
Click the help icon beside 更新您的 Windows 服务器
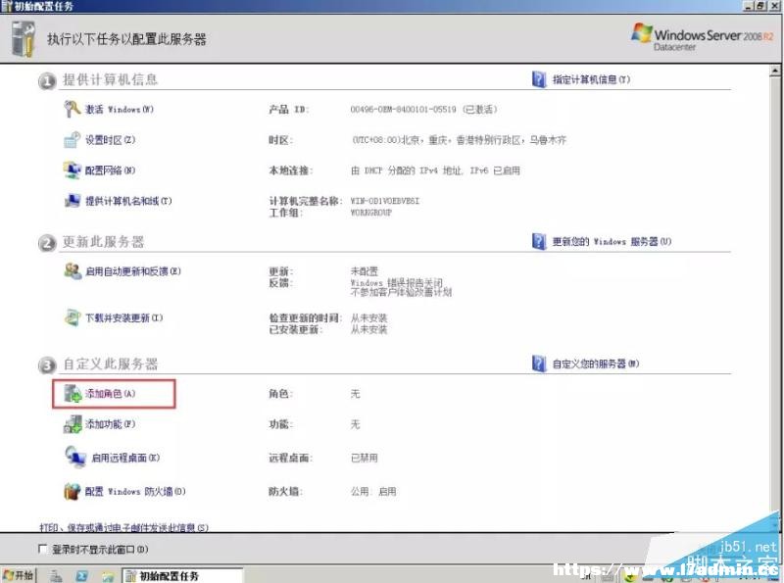539,241
